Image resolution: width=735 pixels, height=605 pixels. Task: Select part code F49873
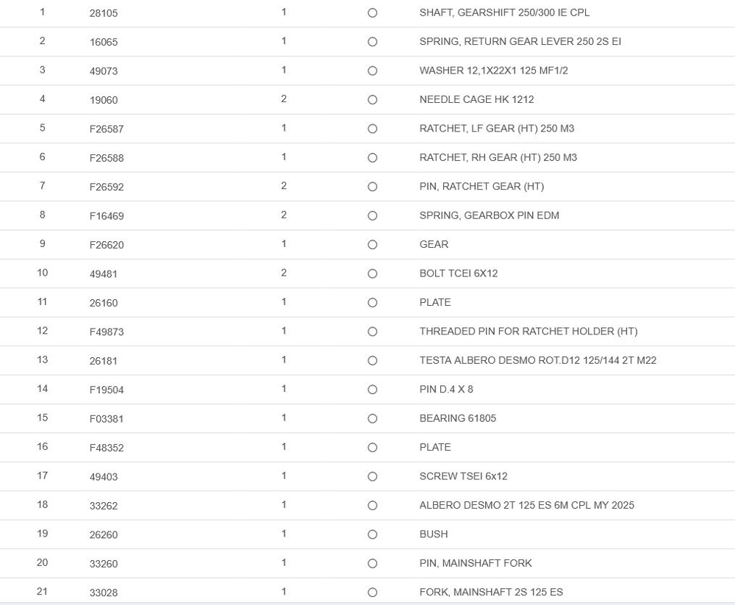107,332
